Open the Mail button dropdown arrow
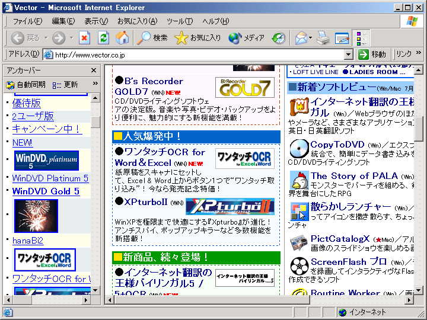The height and width of the screenshot is (320, 427). (311, 38)
